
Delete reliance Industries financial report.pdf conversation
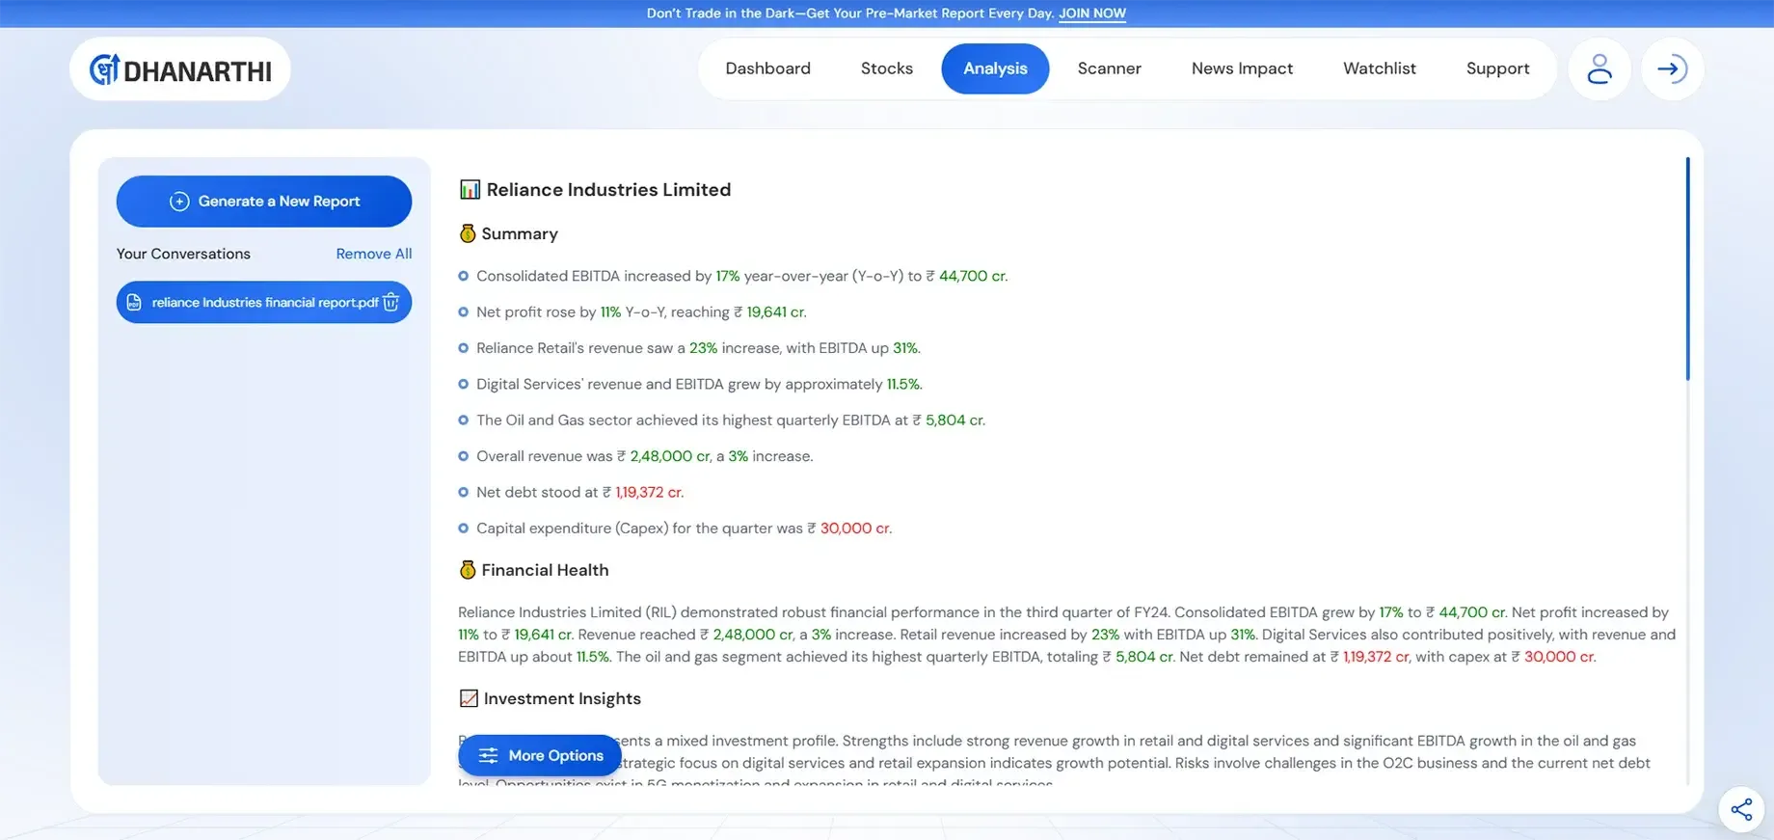coord(390,302)
